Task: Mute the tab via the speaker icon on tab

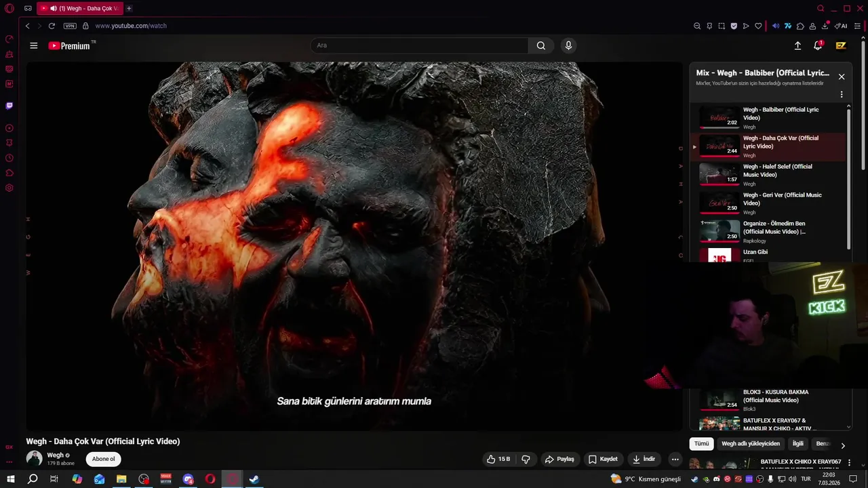Action: [54, 8]
